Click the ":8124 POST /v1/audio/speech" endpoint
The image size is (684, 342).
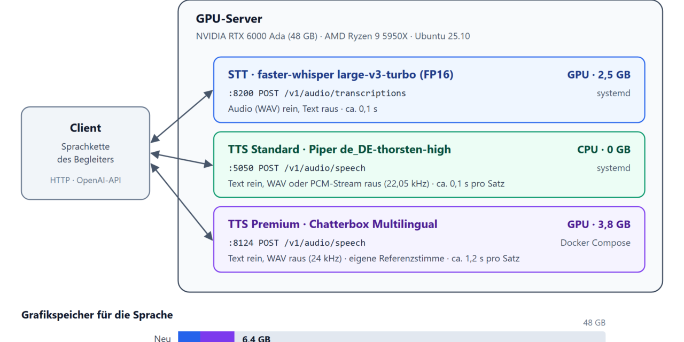(297, 243)
